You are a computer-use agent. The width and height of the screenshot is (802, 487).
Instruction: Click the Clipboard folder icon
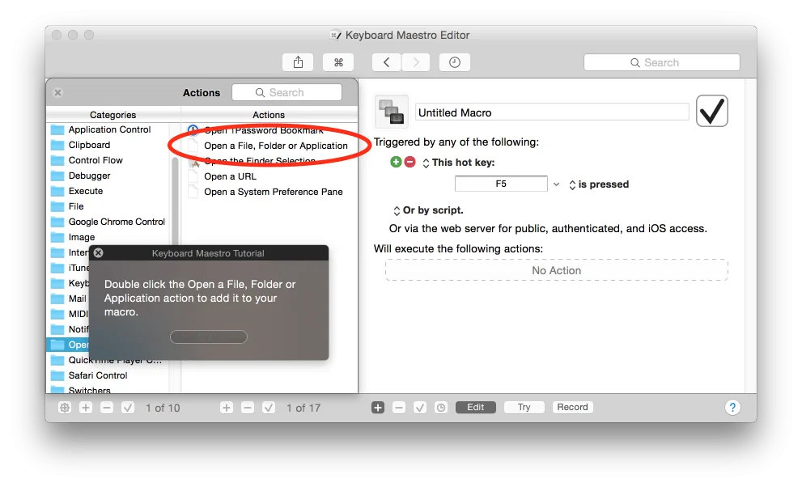(x=57, y=145)
